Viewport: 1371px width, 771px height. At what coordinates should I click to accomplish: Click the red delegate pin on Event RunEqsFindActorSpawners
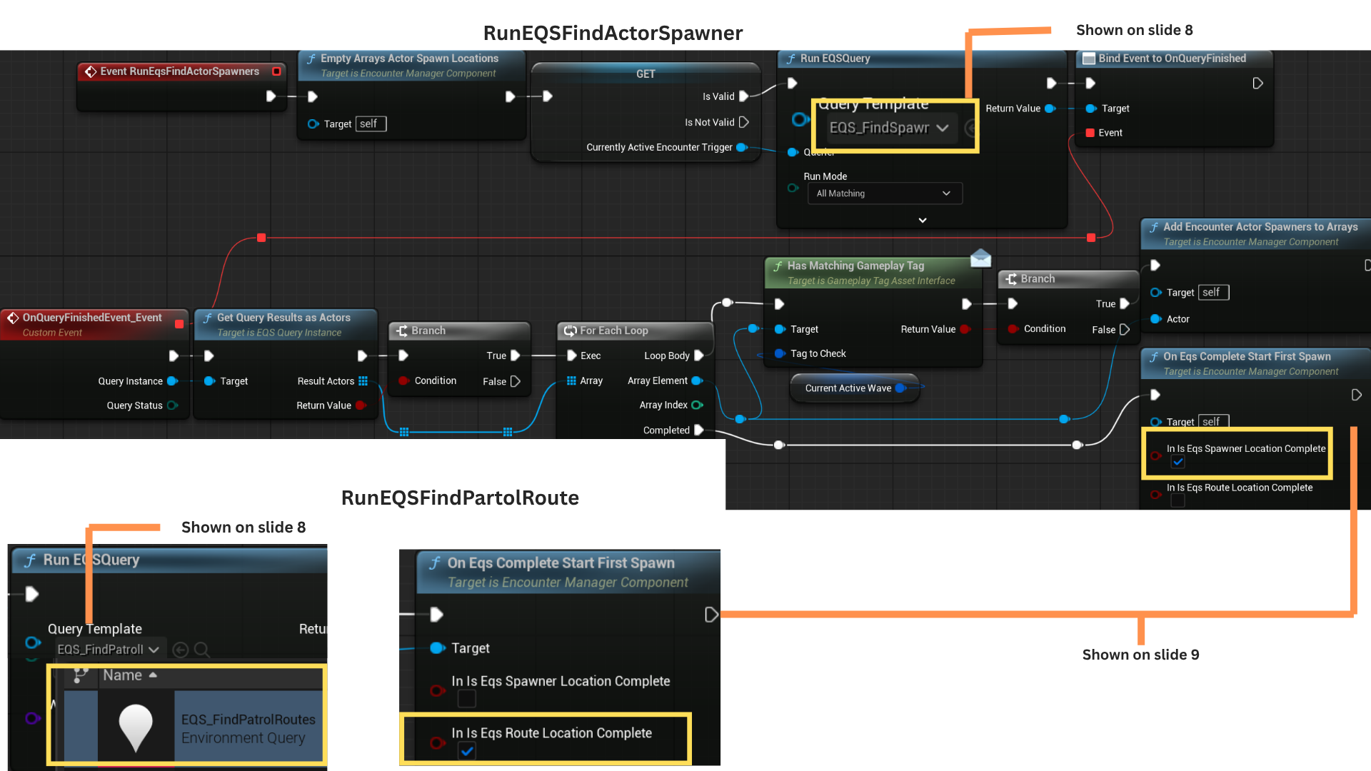pyautogui.click(x=276, y=71)
